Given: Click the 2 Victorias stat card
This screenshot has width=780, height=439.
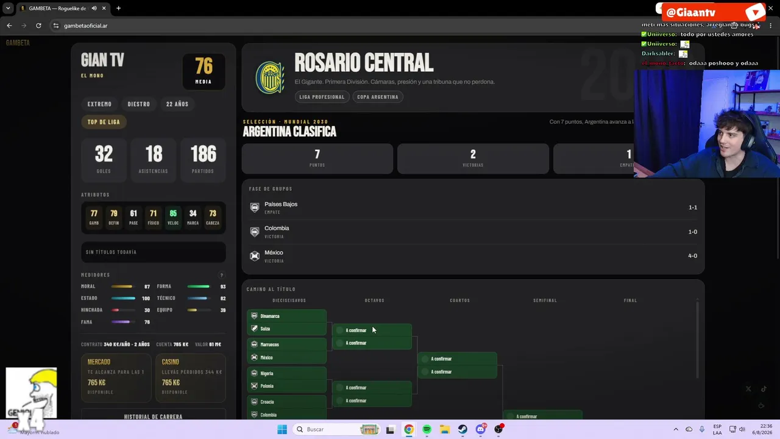Looking at the screenshot, I should tap(473, 159).
